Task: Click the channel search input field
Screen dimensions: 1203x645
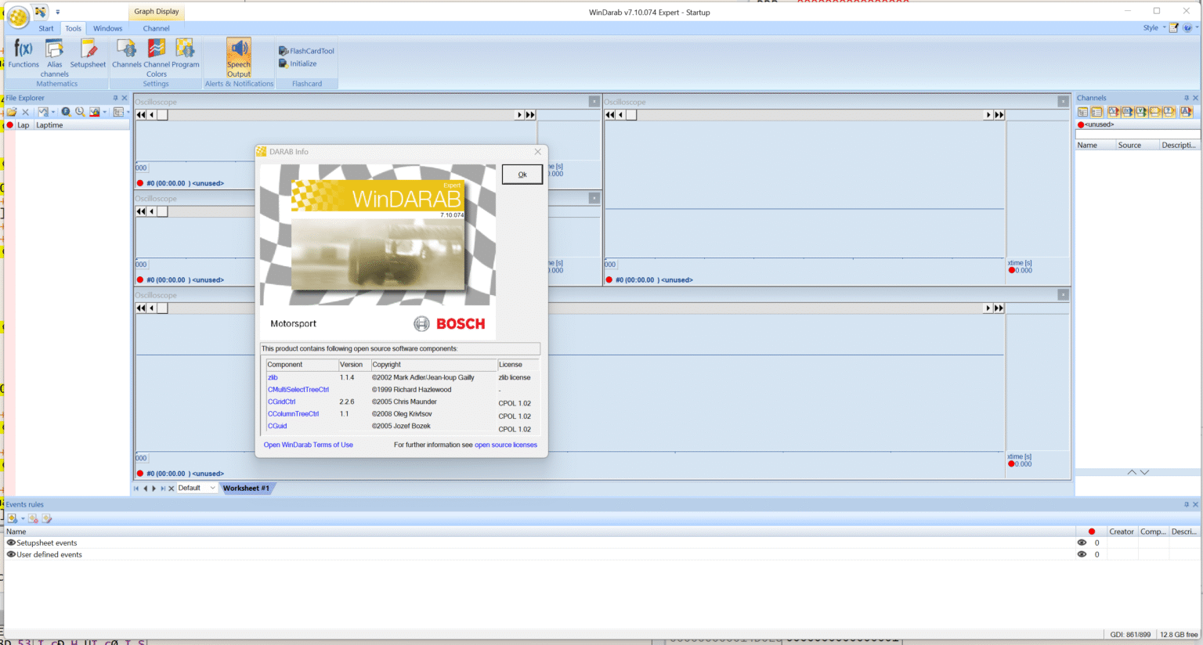Action: pyautogui.click(x=1137, y=135)
